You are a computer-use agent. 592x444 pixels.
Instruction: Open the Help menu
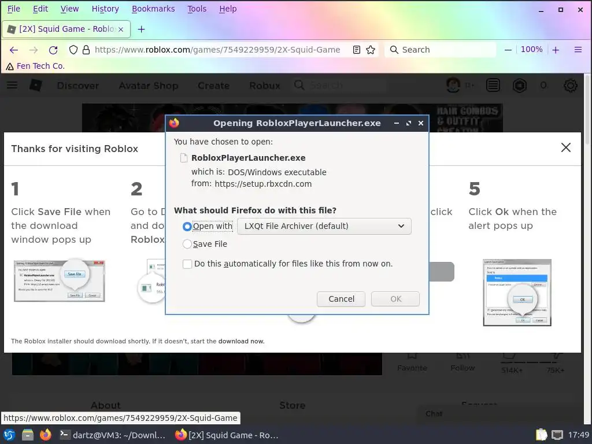(x=228, y=9)
